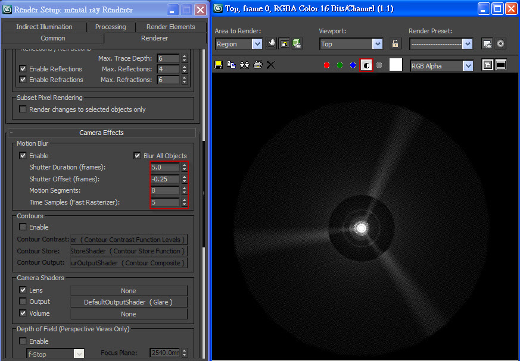The width and height of the screenshot is (520, 361).
Task: Toggle Enable Reflections checkbox
Action: pos(23,69)
